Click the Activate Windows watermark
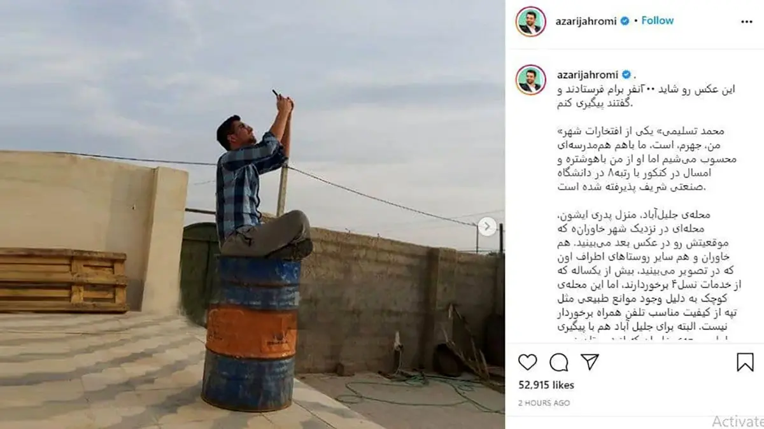Image resolution: width=764 pixels, height=429 pixels. click(737, 421)
